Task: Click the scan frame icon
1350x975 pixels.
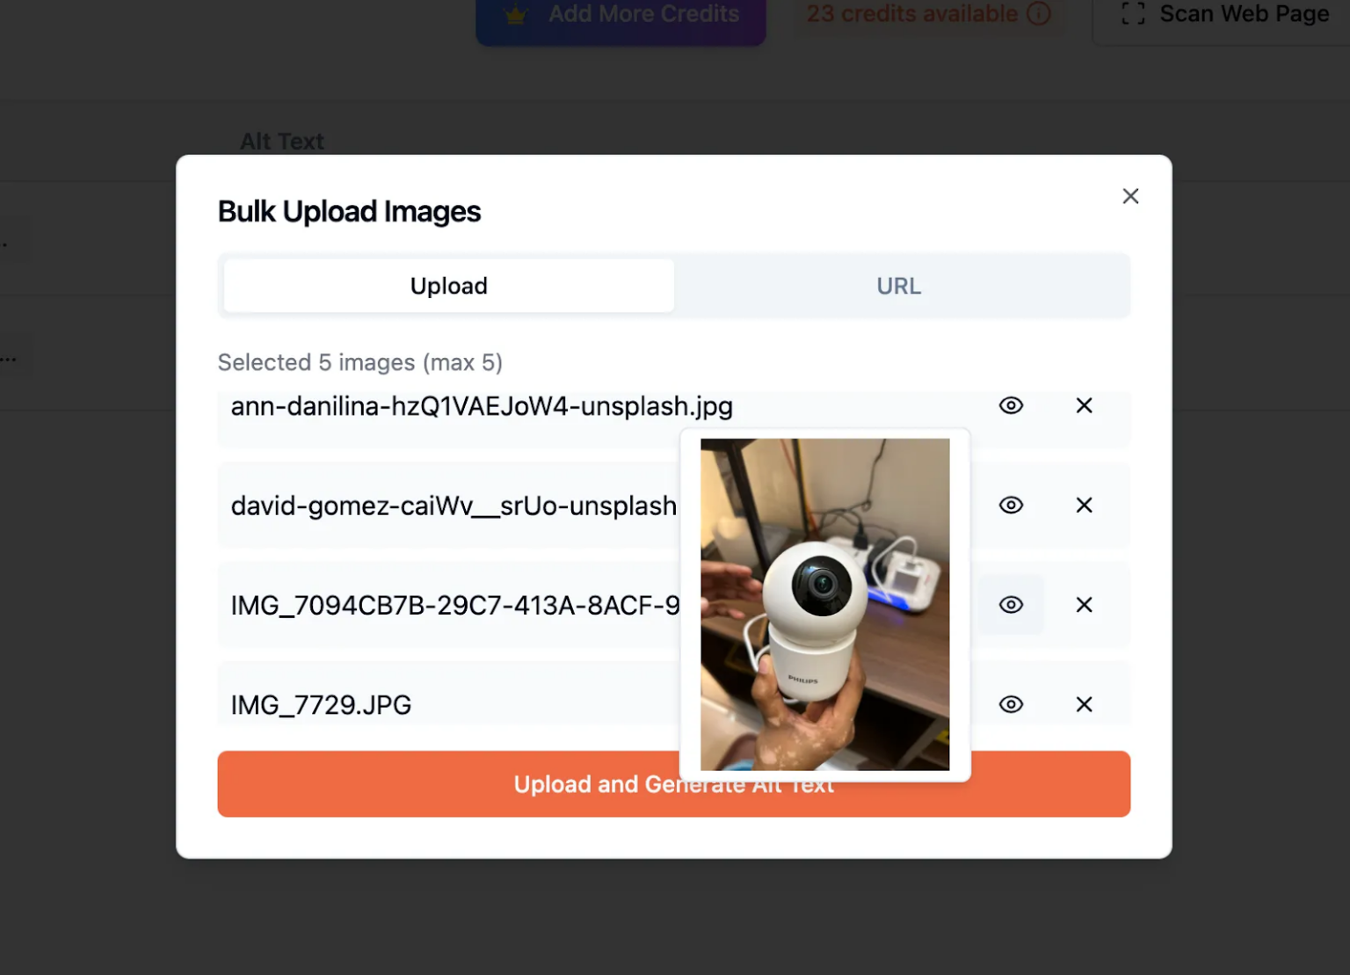Action: coord(1133,14)
